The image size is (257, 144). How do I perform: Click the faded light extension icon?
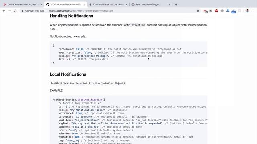[x=239, y=11]
